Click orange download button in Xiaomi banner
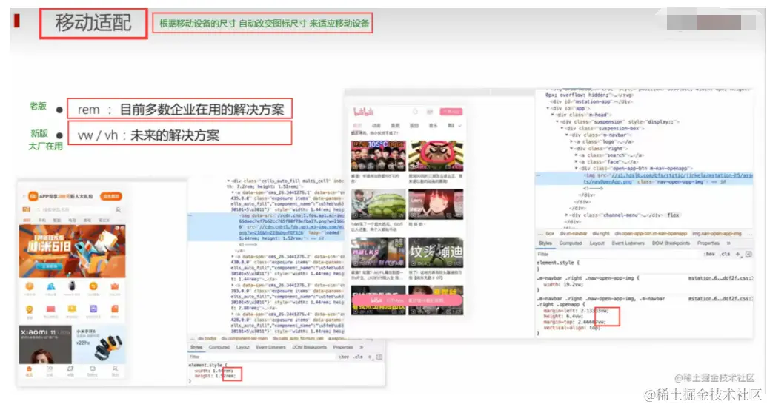767x407 pixels. 111,196
